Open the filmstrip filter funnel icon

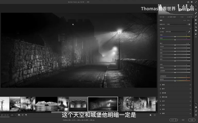pos(26,115)
